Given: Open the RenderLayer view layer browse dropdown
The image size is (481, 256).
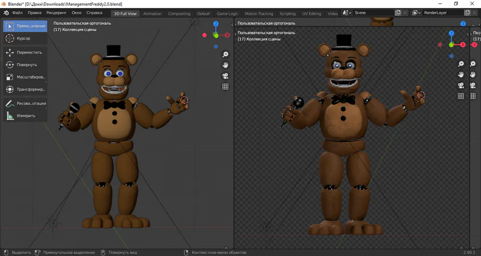Looking at the screenshot, I should pyautogui.click(x=416, y=13).
